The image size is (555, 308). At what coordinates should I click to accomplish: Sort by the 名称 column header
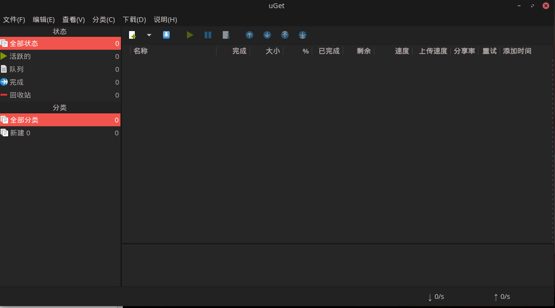tap(141, 51)
